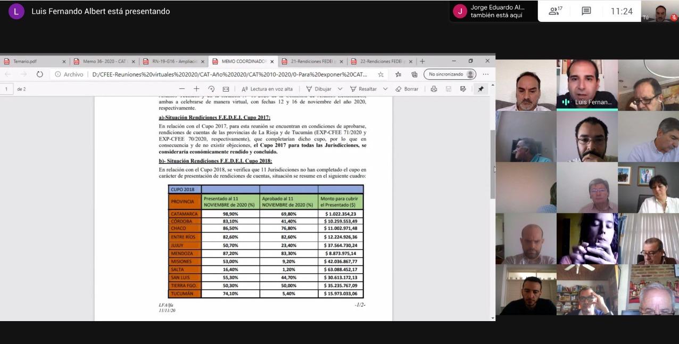This screenshot has width=679, height=344.
Task: Open the favorites list icon
Action: click(398, 75)
